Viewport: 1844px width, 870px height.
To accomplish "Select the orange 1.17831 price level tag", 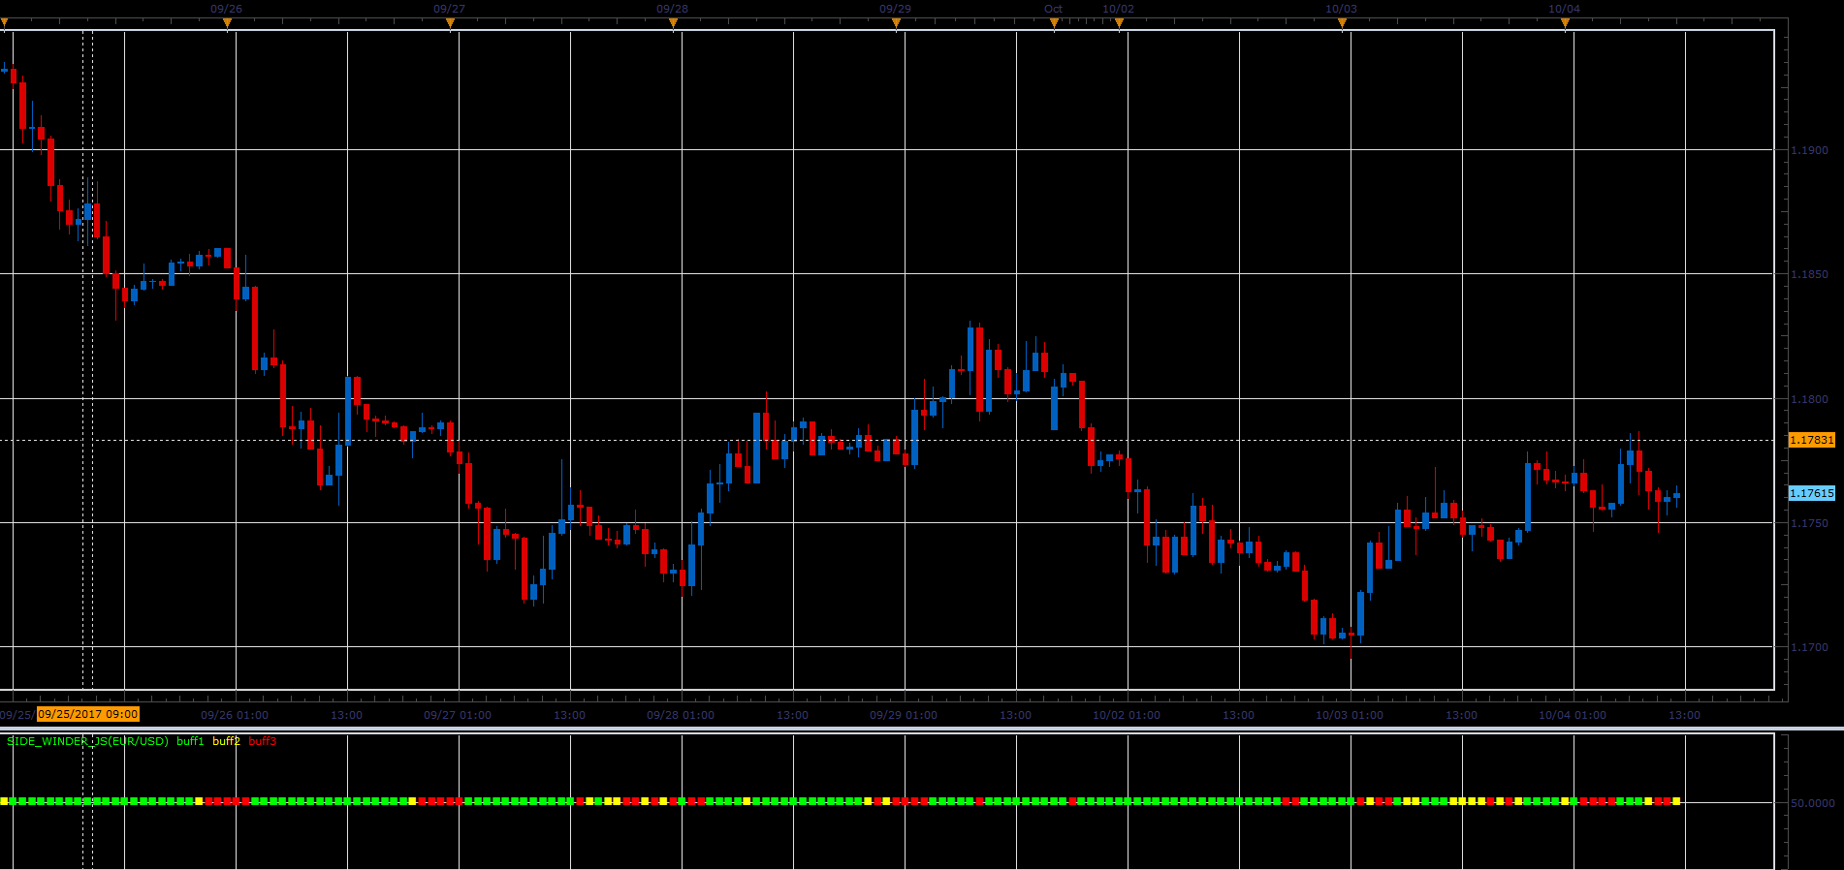I will 1812,440.
